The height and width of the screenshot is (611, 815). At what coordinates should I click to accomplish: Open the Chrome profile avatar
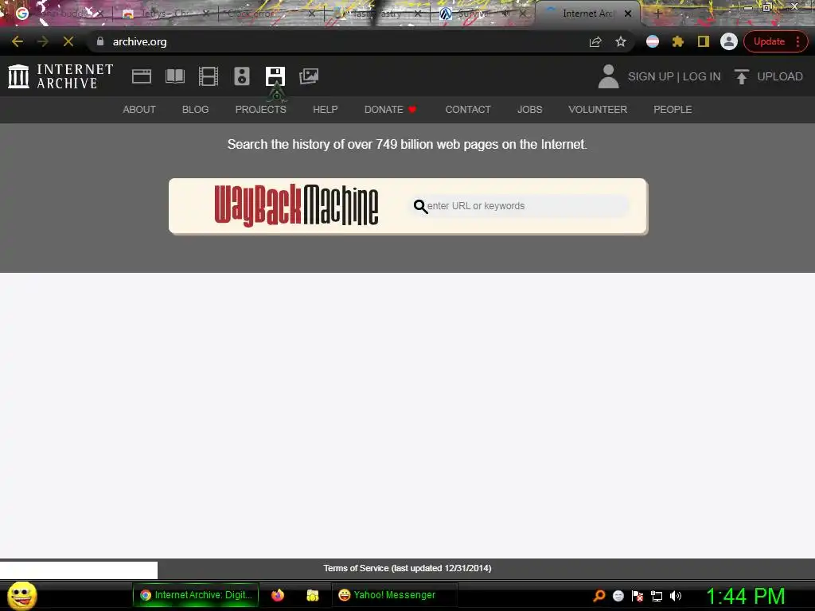729,41
